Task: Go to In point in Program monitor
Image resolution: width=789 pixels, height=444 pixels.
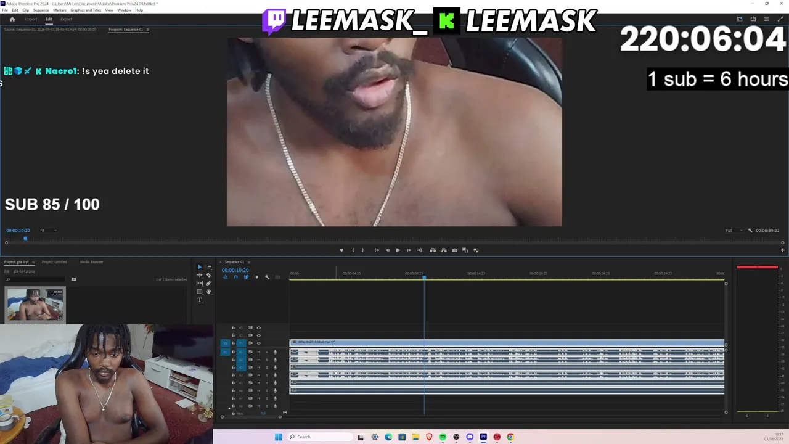Action: (x=377, y=250)
